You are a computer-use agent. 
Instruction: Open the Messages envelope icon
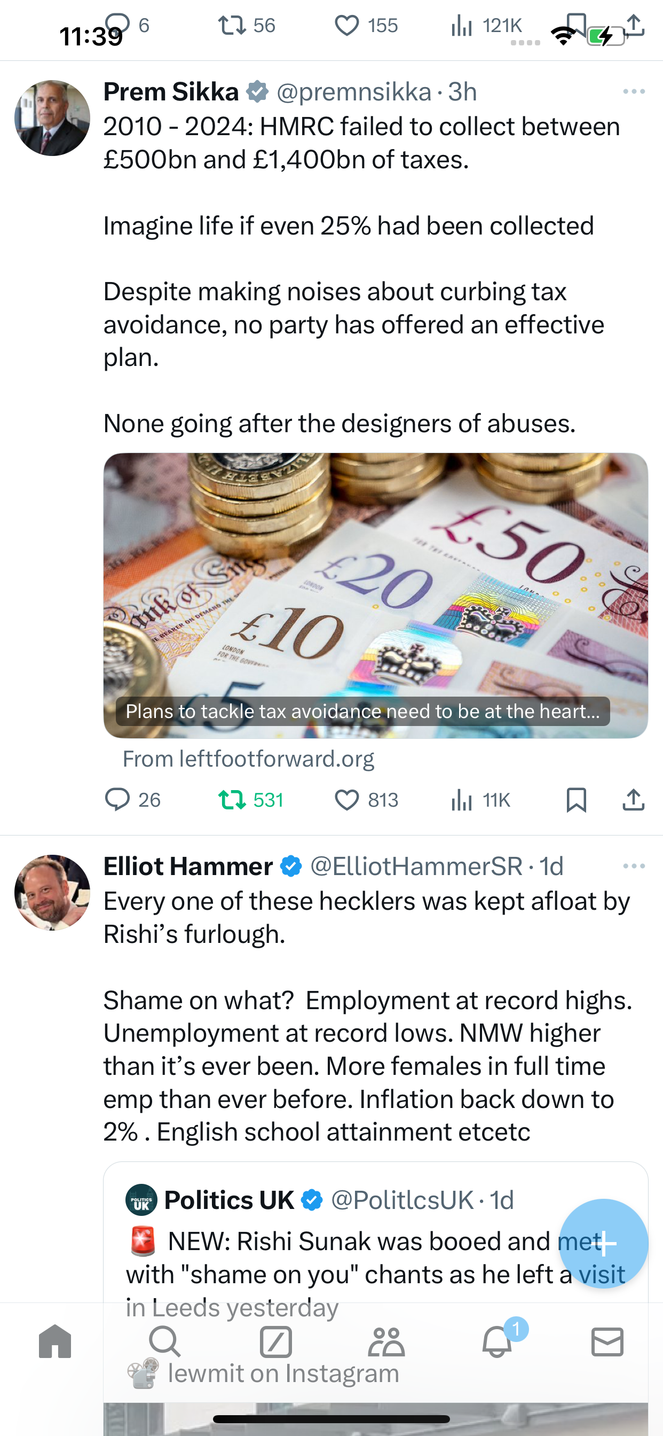(x=607, y=1341)
